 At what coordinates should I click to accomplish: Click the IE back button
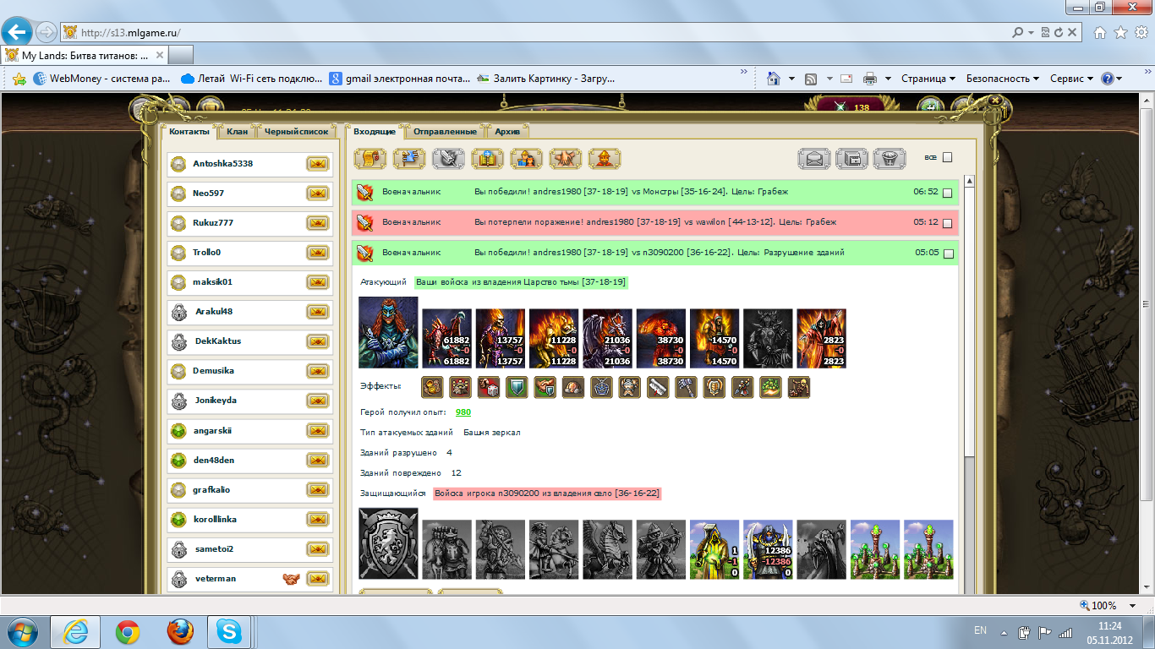tap(18, 33)
